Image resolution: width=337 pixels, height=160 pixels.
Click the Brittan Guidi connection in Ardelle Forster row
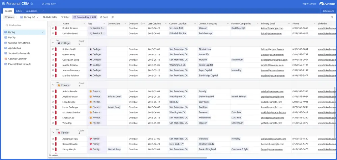115,97
